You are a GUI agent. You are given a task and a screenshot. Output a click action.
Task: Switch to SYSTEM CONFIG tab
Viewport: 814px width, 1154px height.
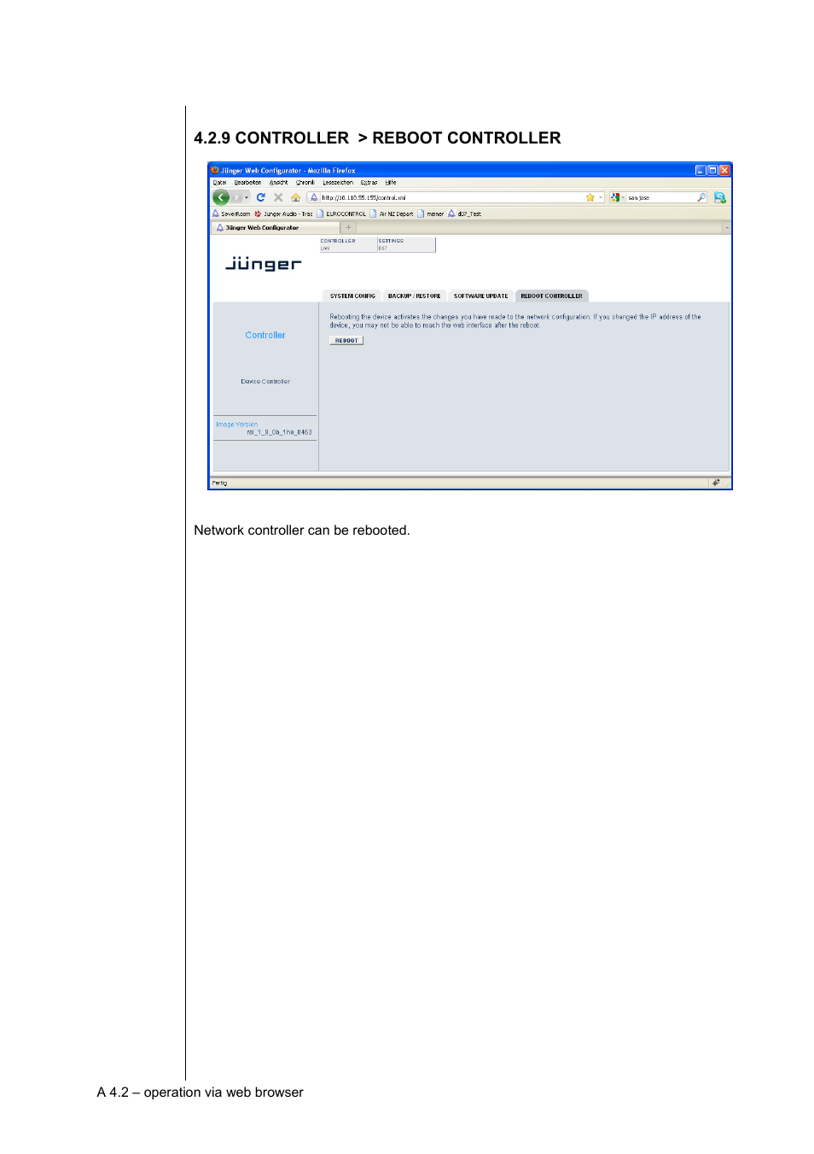click(x=352, y=296)
